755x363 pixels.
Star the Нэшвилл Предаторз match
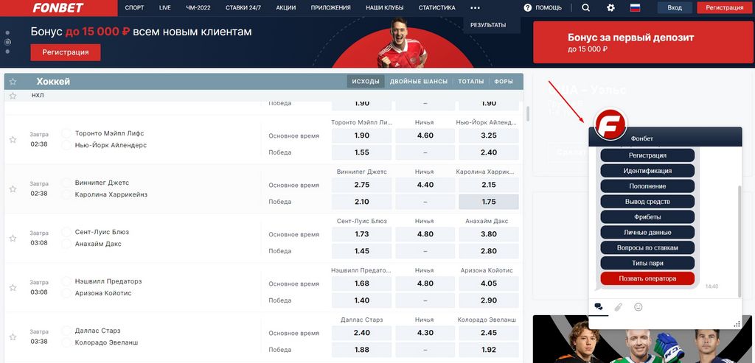13,287
